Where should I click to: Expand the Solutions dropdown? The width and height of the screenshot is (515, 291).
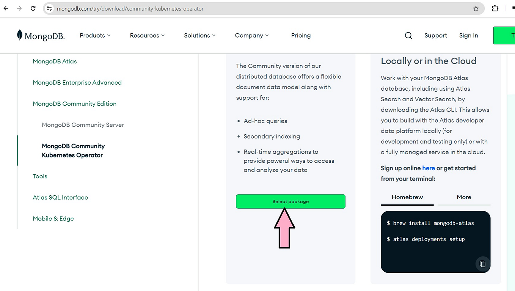tap(199, 35)
